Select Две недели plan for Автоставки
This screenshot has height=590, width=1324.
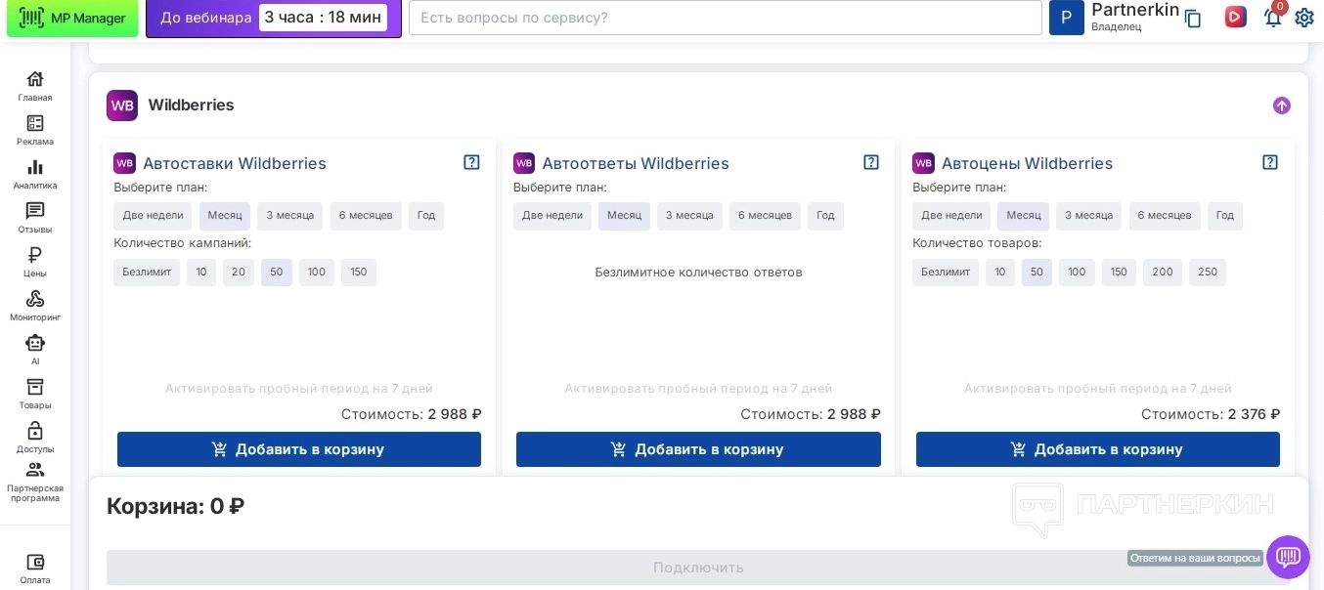tap(153, 216)
